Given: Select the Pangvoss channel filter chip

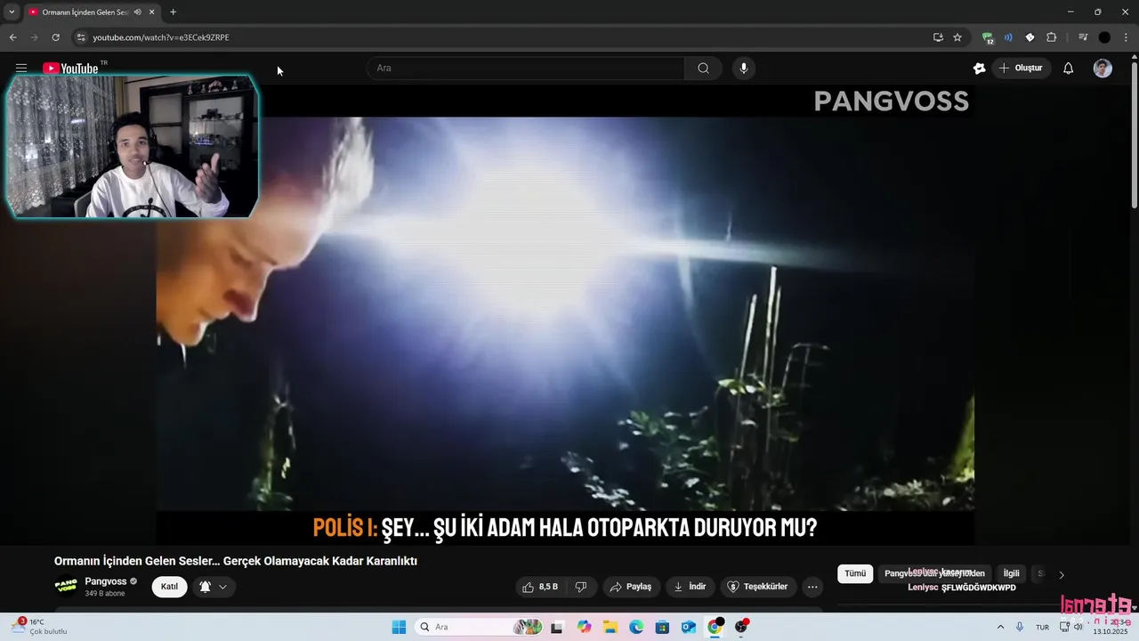Looking at the screenshot, I should point(934,573).
